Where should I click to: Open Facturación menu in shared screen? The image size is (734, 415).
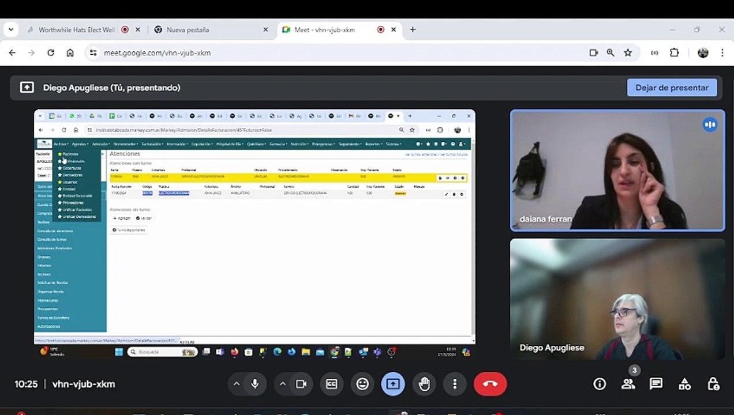[152, 144]
